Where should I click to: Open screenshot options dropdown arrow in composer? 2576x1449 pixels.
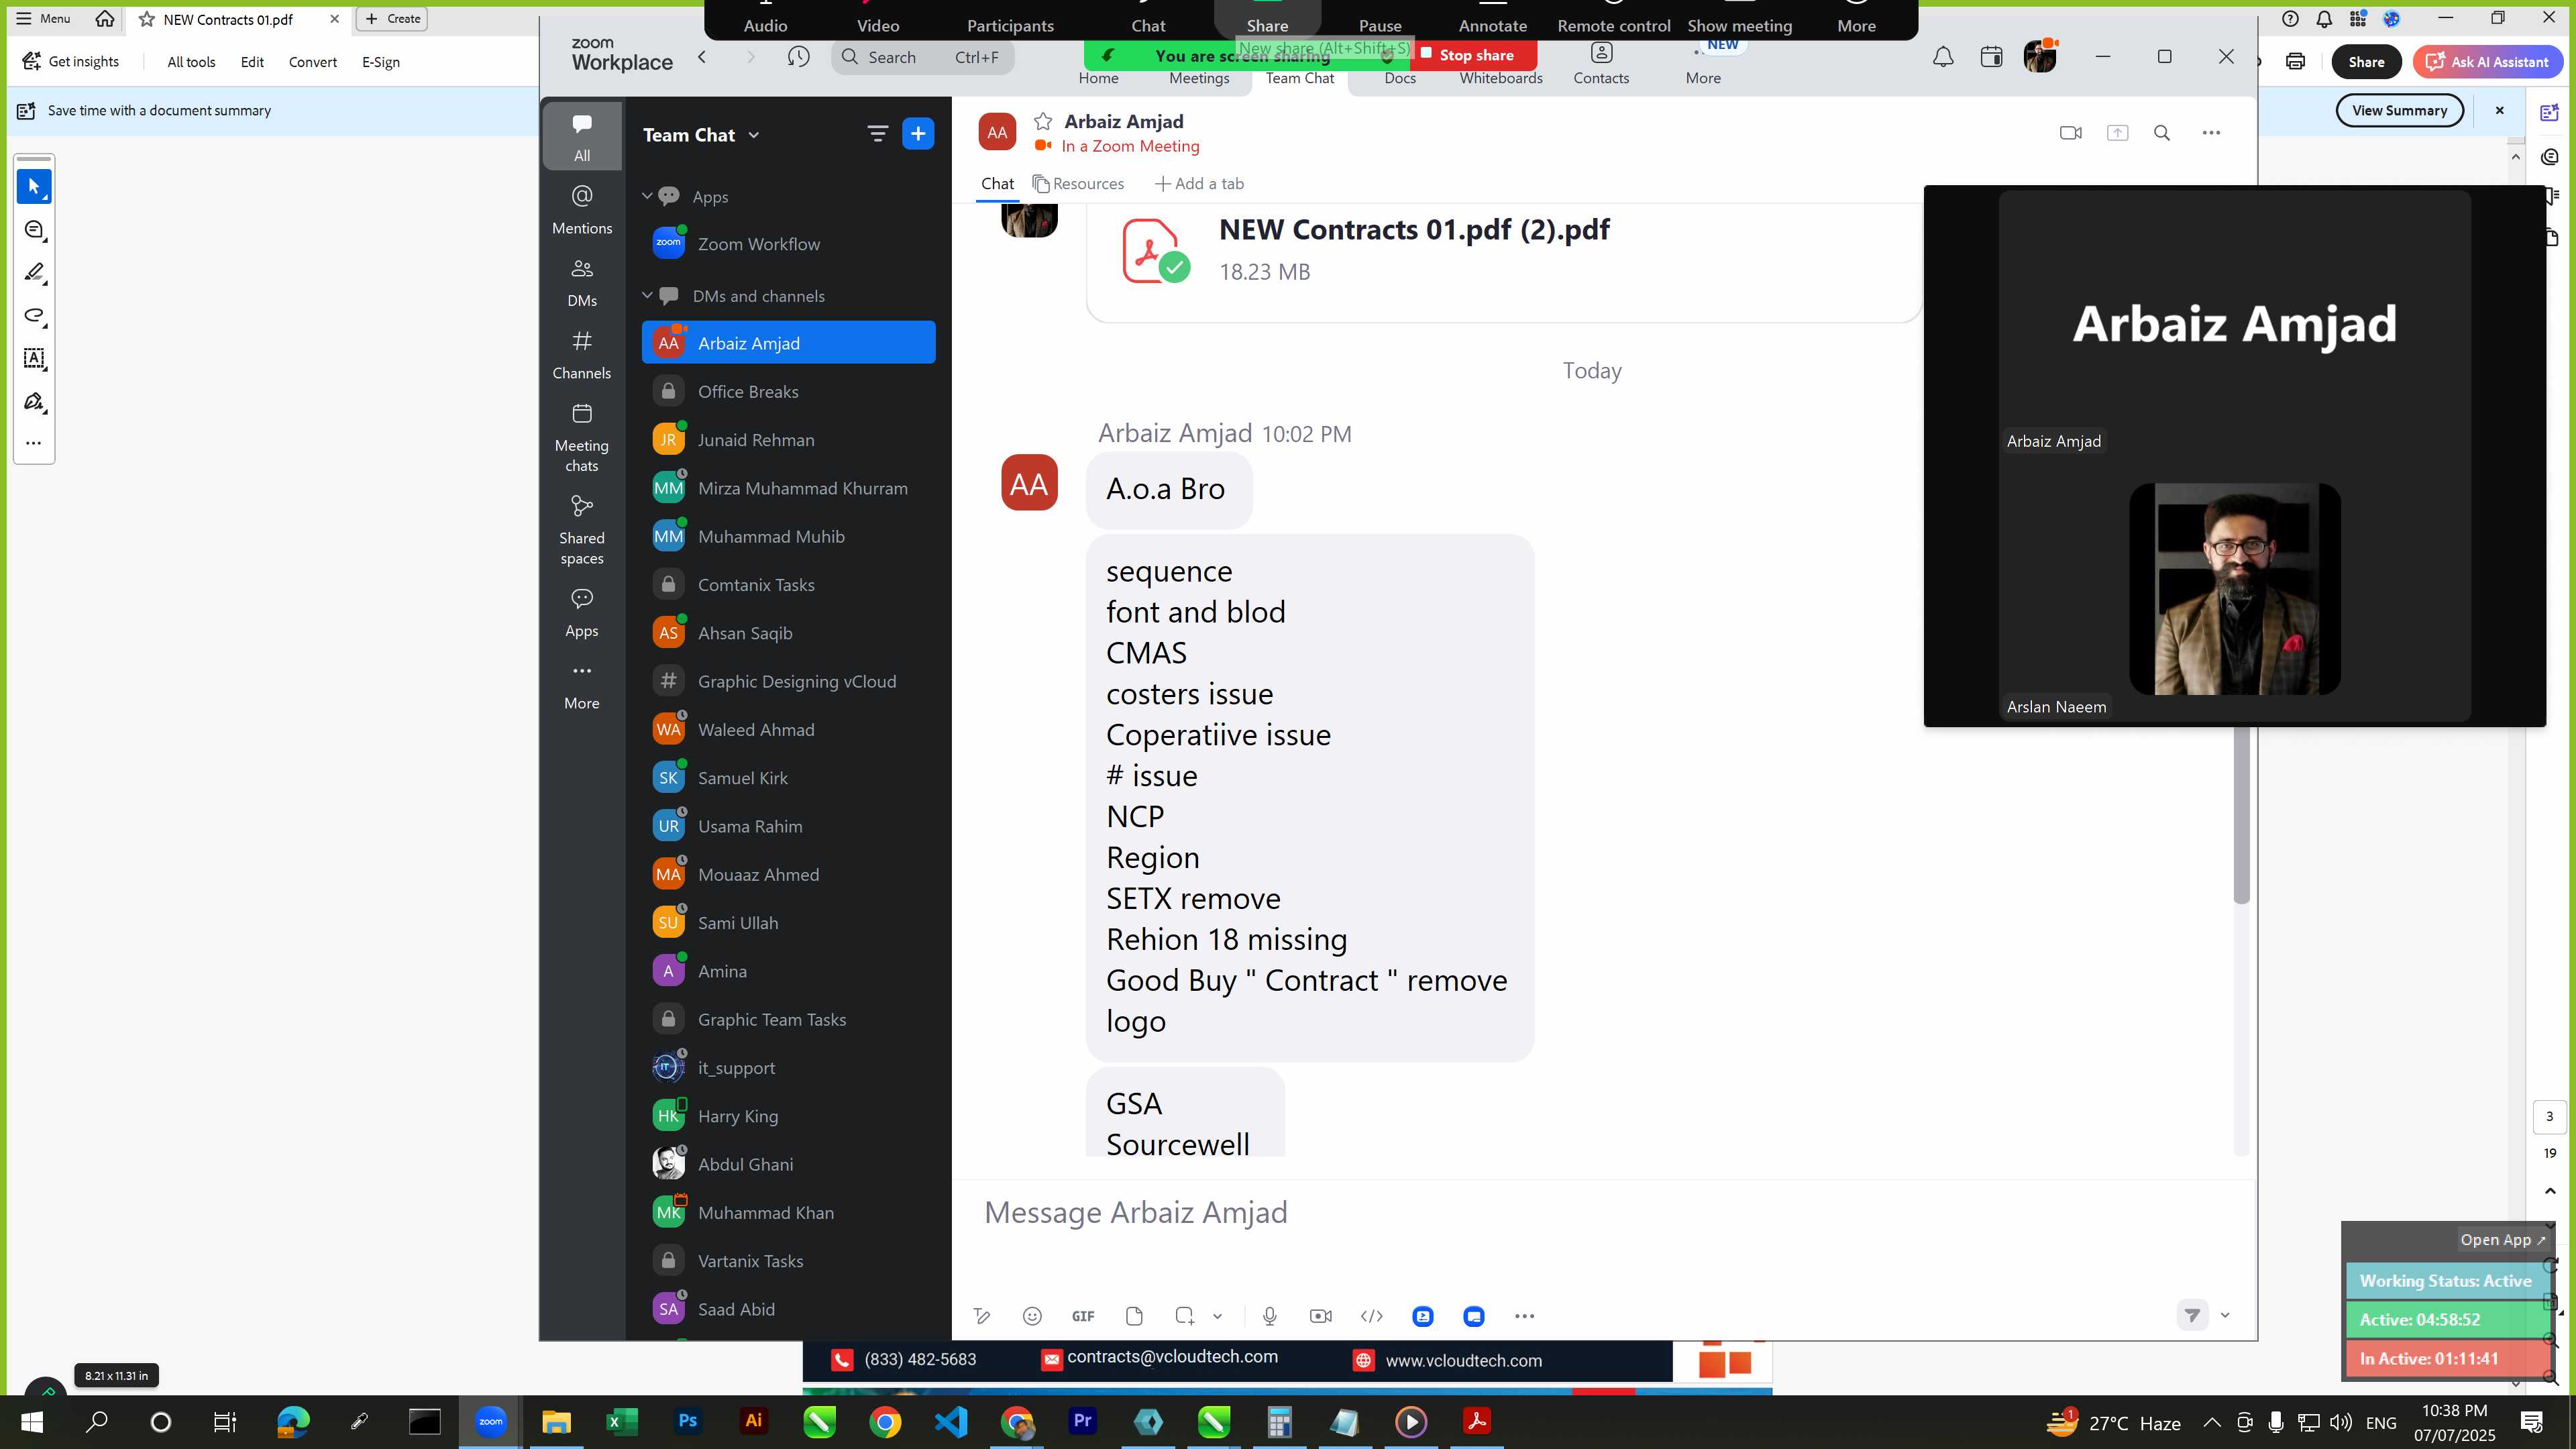pyautogui.click(x=1217, y=1316)
